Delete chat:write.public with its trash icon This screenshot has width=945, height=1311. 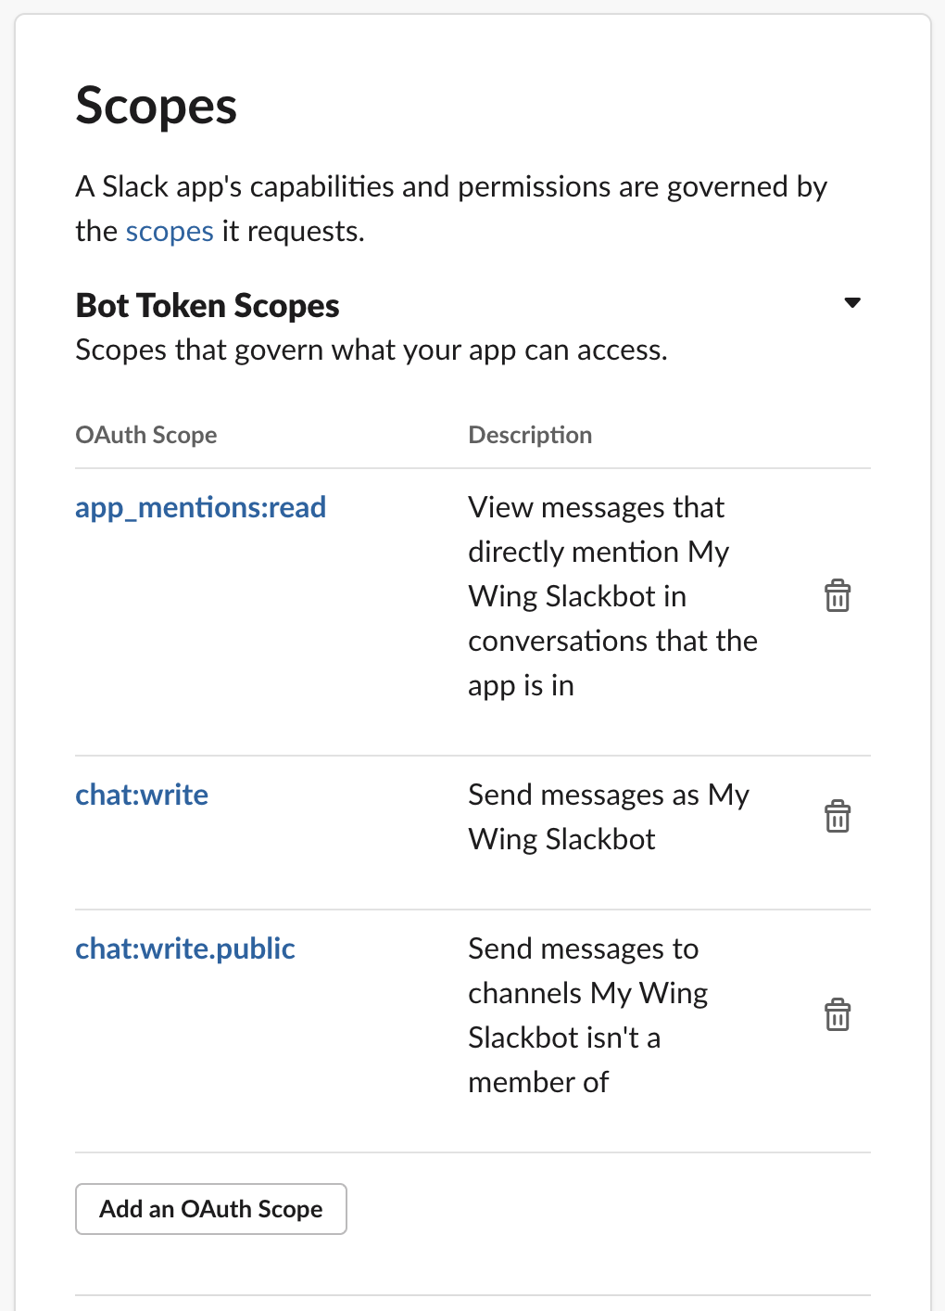click(x=838, y=1014)
